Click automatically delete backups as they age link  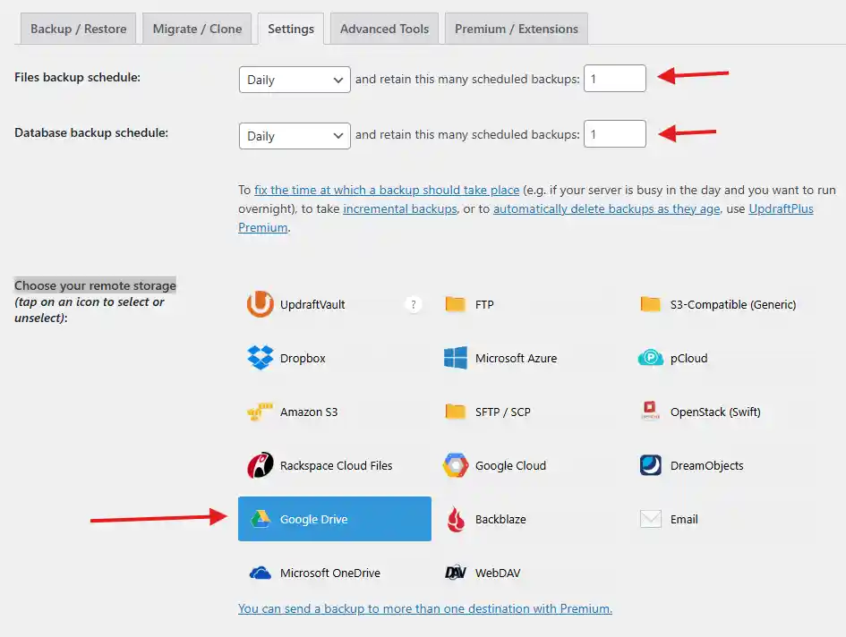click(x=606, y=208)
